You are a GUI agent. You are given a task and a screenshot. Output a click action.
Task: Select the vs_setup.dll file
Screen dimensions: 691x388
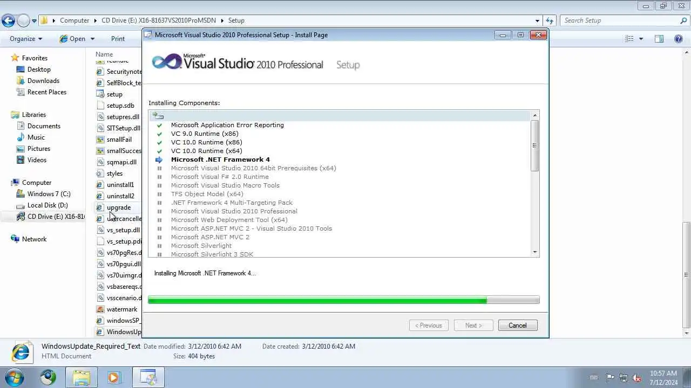point(123,230)
